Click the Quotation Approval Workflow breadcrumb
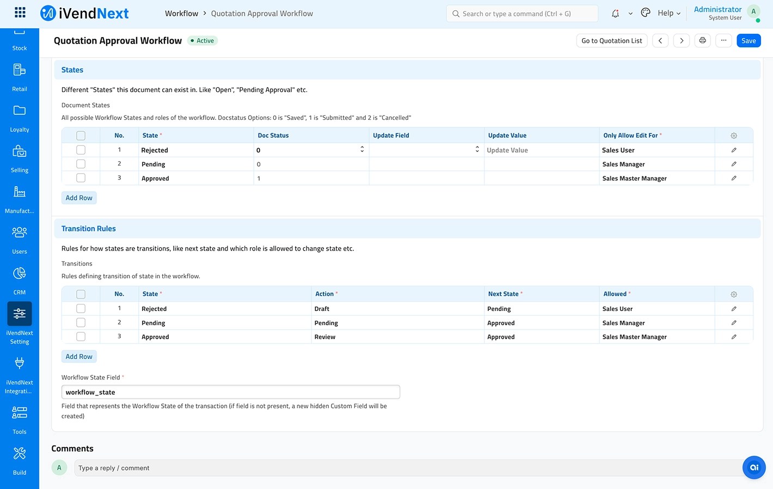The width and height of the screenshot is (773, 489). [x=262, y=14]
